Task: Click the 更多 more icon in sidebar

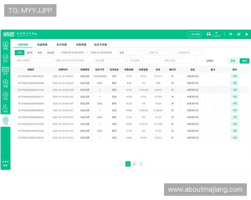Action: click(x=5, y=162)
